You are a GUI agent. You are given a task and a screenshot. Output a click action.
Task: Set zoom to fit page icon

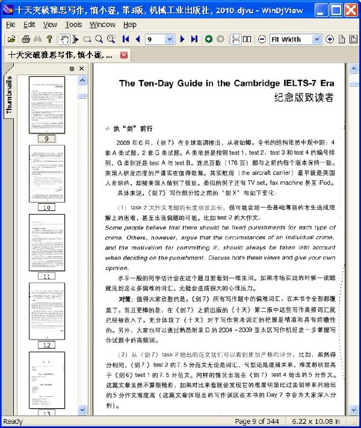[353, 39]
